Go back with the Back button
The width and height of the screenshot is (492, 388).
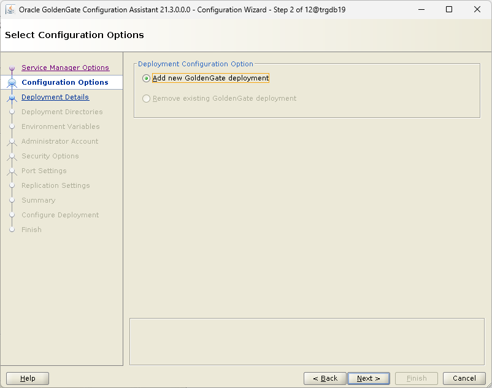click(x=325, y=378)
